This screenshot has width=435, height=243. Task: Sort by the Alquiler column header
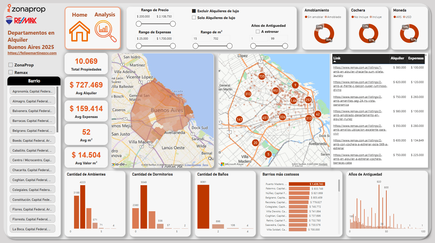click(x=397, y=58)
